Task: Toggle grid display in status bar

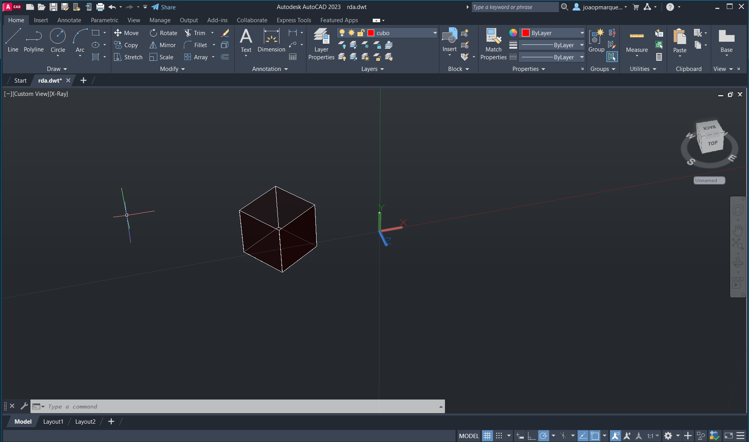Action: coord(487,436)
